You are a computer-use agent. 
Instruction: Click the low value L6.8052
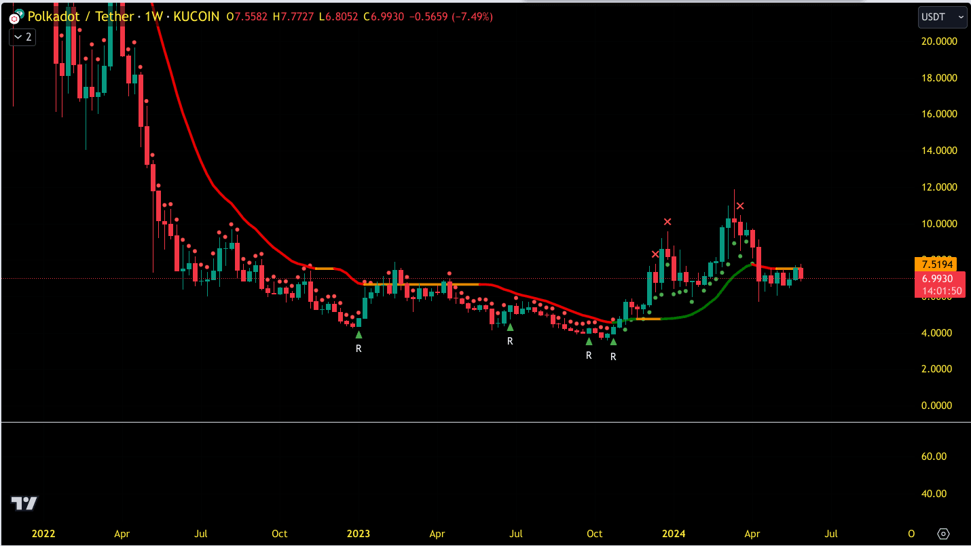pyautogui.click(x=340, y=16)
